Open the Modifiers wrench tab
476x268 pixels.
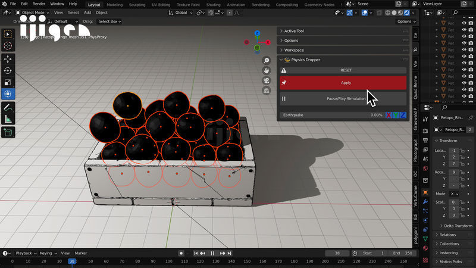click(425, 202)
